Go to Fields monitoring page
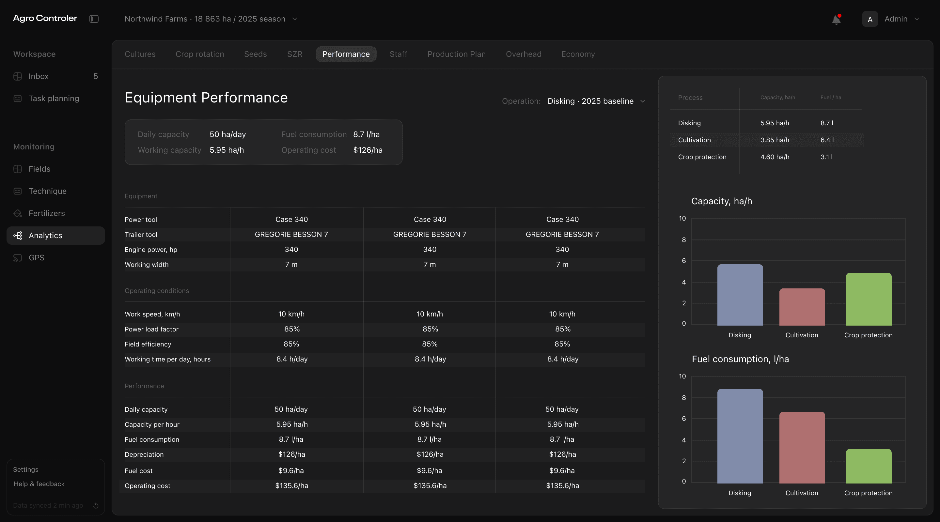This screenshot has width=940, height=522. pyautogui.click(x=56, y=169)
